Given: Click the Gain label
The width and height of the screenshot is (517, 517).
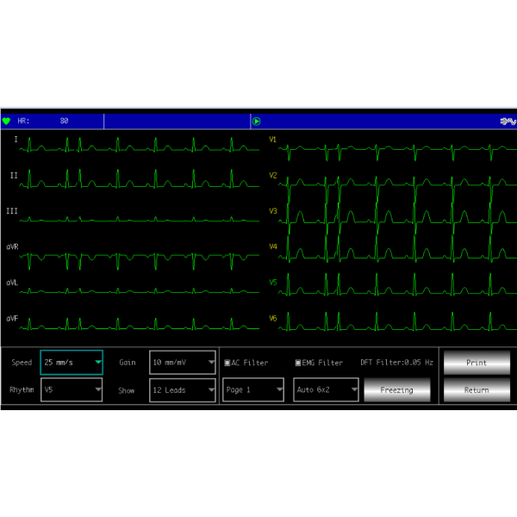Looking at the screenshot, I should [128, 363].
